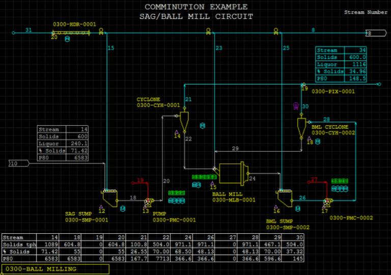This screenshot has width=391, height=275.
Task: Select the BML Sump tank icon
Action: [x=284, y=197]
